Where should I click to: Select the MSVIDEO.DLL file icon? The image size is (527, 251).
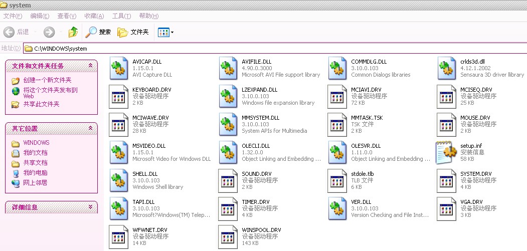click(119, 152)
